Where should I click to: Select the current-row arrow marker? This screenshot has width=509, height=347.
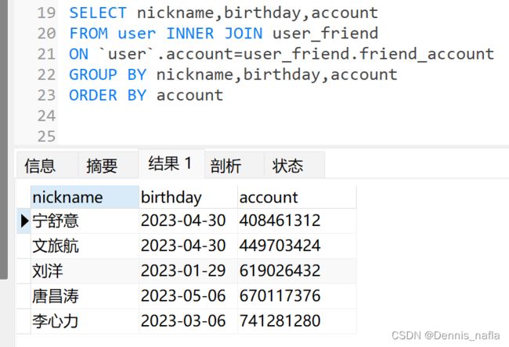(x=24, y=221)
